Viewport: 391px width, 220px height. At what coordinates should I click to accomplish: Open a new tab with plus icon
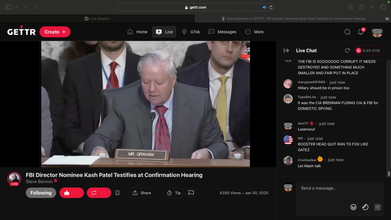click(372, 7)
